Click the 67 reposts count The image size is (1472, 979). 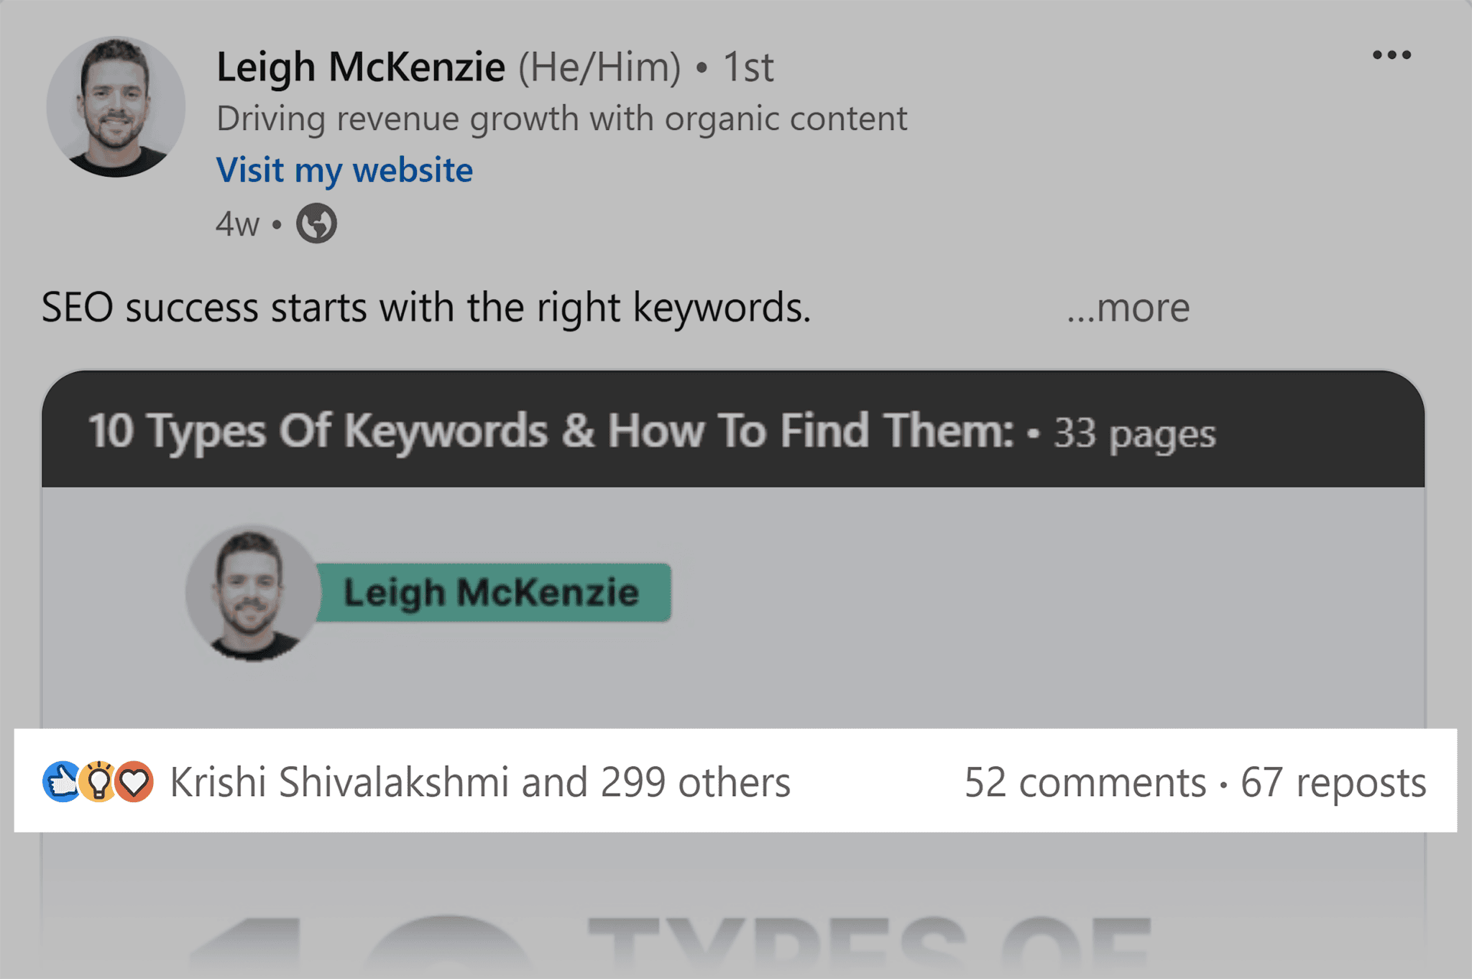[1333, 782]
